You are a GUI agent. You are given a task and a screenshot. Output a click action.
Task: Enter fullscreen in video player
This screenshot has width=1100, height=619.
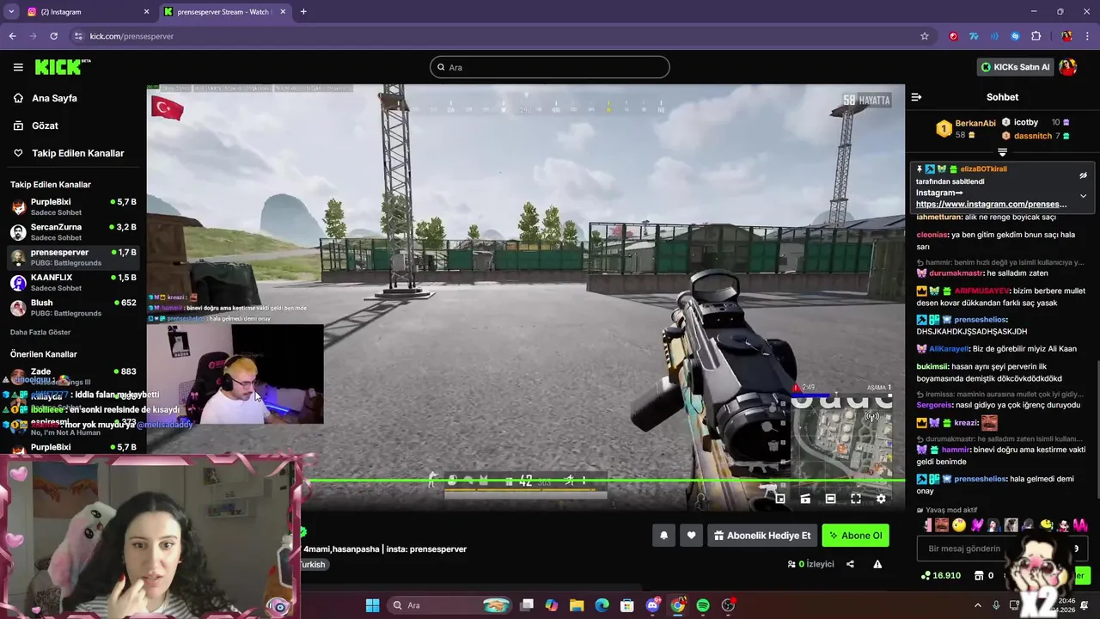[x=856, y=498]
